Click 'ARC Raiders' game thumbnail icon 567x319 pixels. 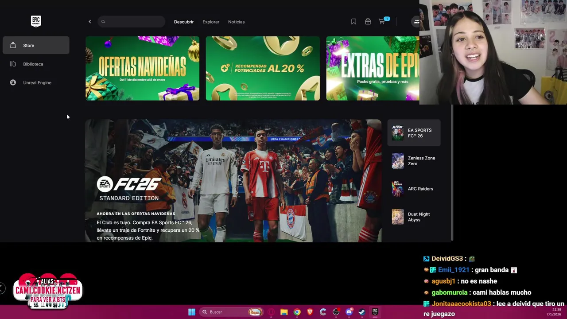(x=398, y=189)
